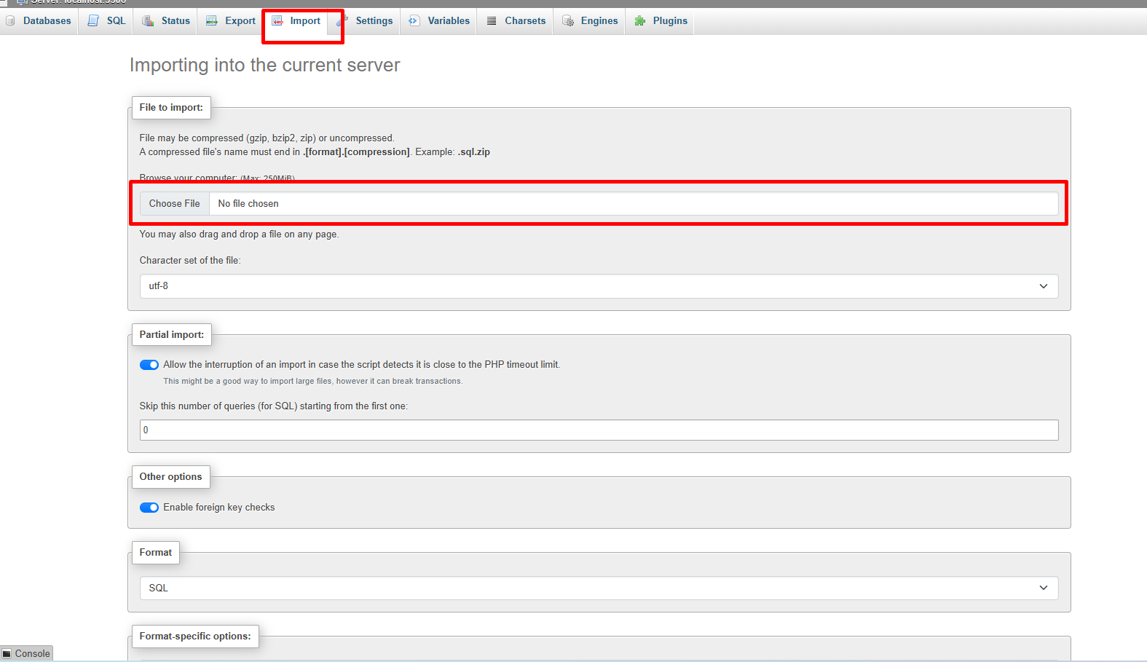This screenshot has height=662, width=1147.
Task: Switch to the Settings tab
Action: [374, 21]
